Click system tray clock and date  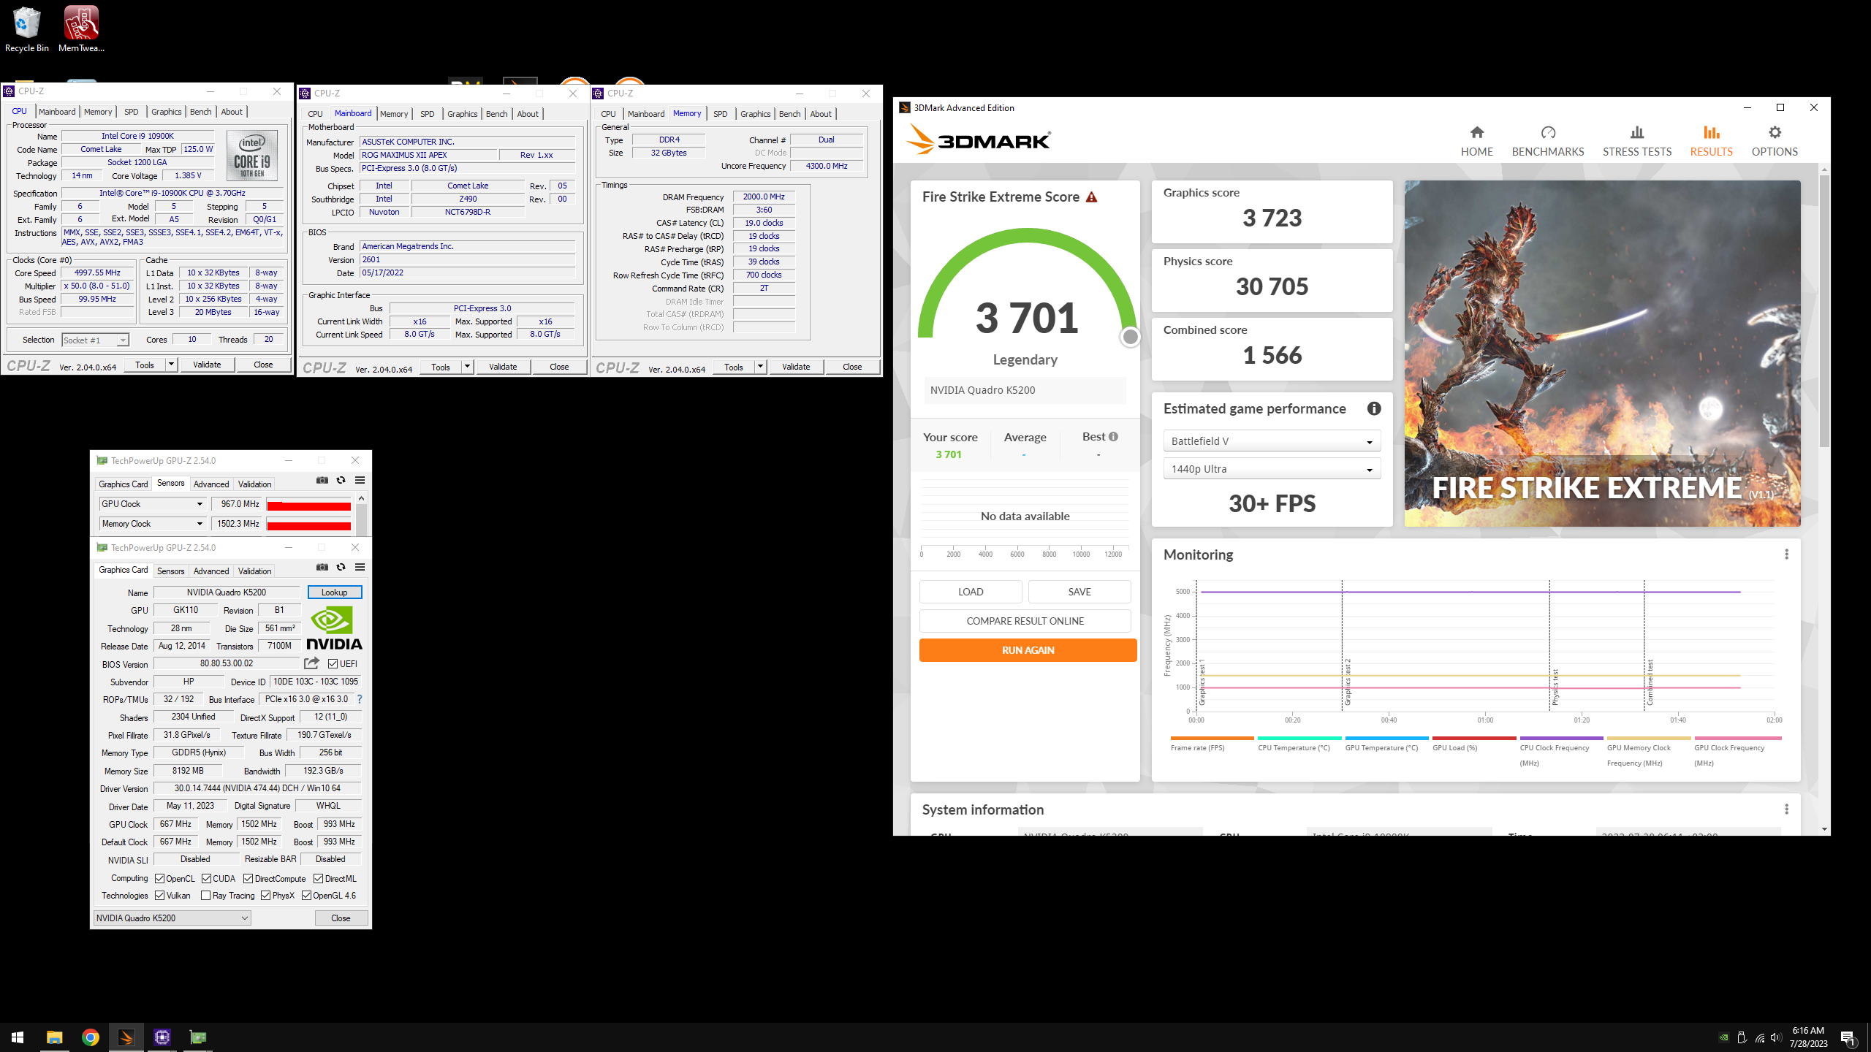pos(1808,1037)
